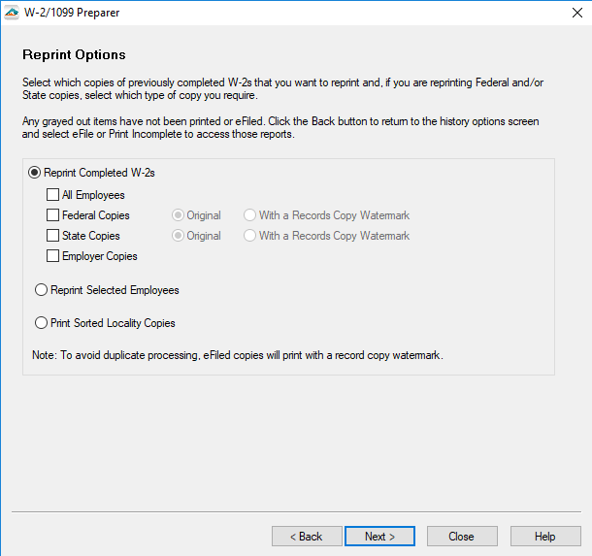Select Print Sorted Locality Copies option

point(41,323)
